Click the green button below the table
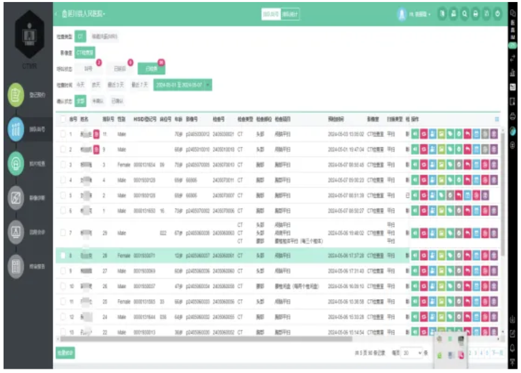Screen dimensions: 521x373 (65, 353)
